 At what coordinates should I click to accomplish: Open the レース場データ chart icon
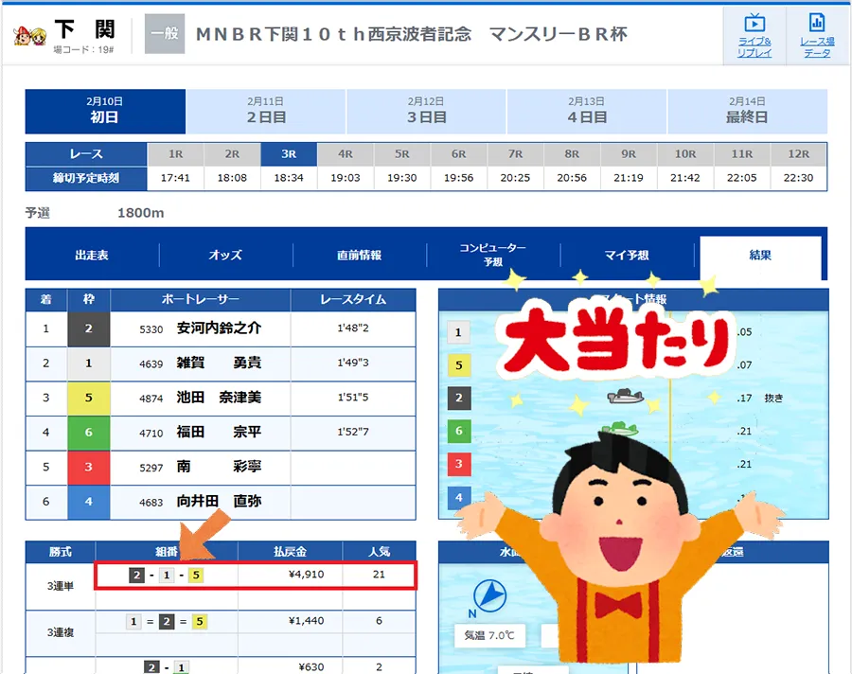click(816, 26)
